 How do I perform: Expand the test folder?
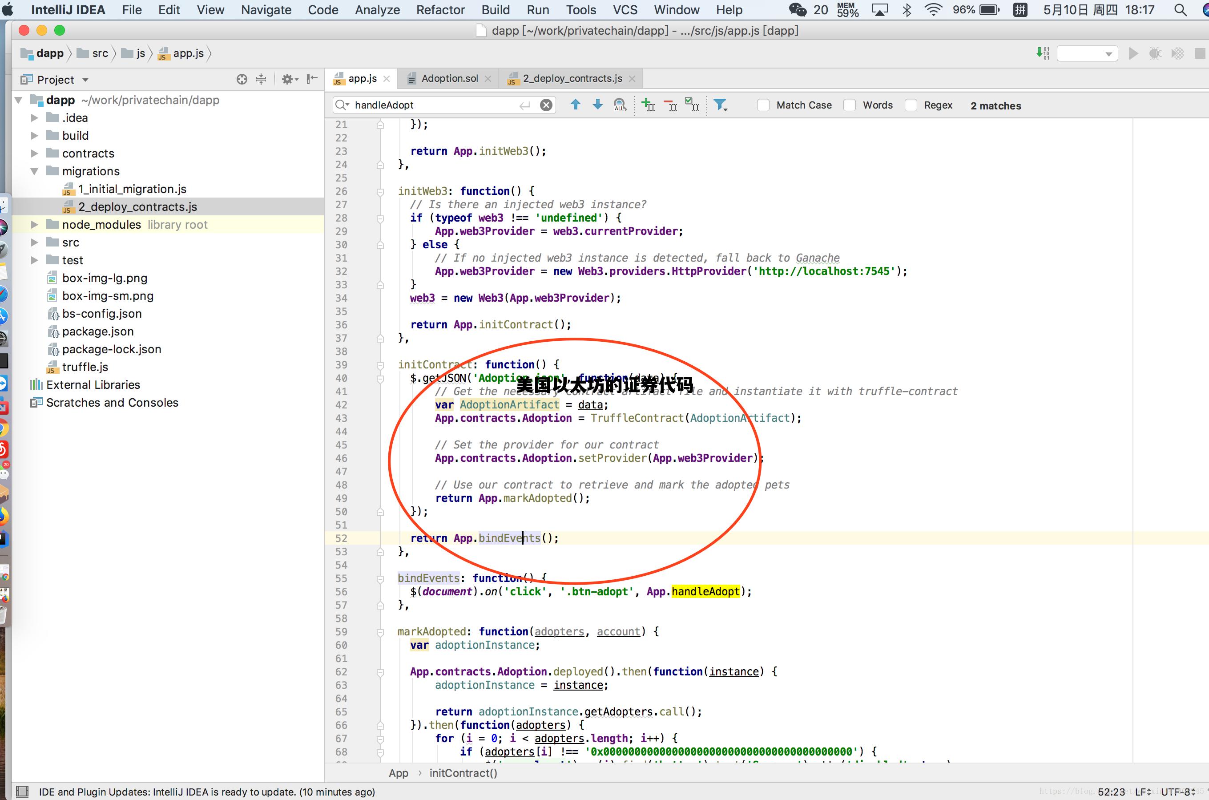[x=34, y=260]
